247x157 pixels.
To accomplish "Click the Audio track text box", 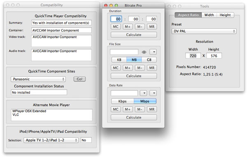I will tap(61, 55).
